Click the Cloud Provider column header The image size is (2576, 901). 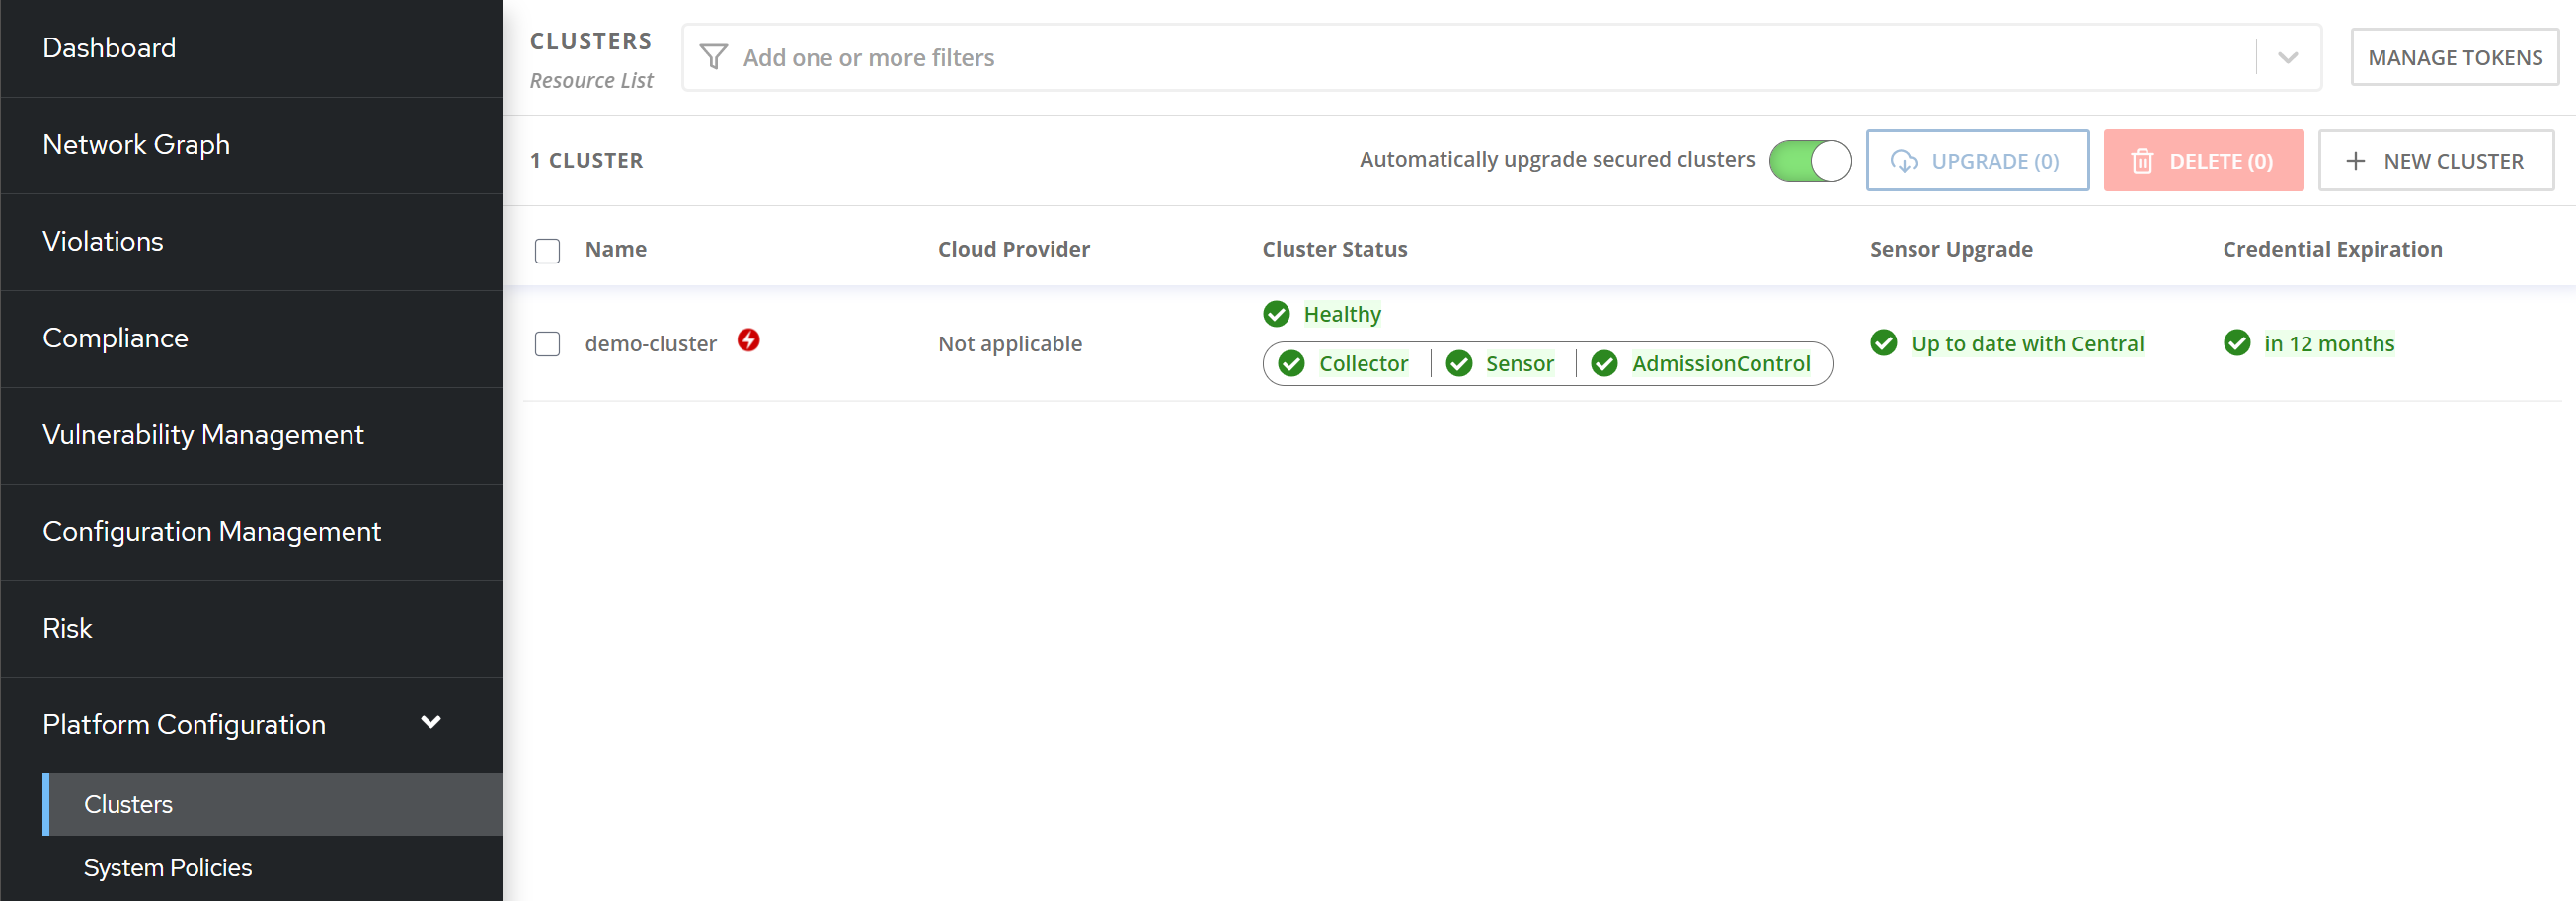(x=1013, y=249)
